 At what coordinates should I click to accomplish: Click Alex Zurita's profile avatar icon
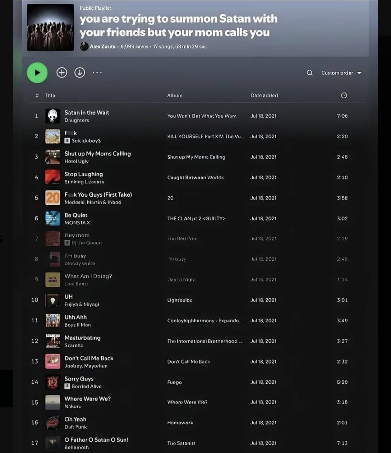(x=84, y=46)
